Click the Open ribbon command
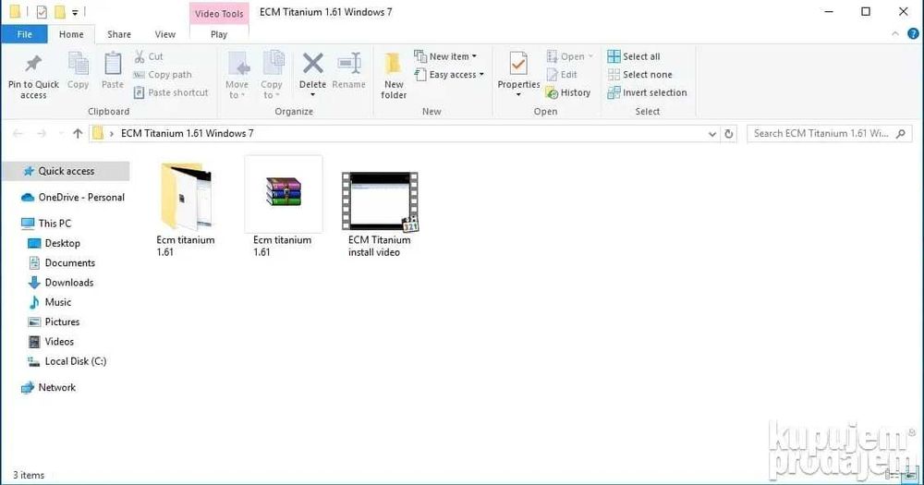The image size is (924, 485). tap(570, 56)
